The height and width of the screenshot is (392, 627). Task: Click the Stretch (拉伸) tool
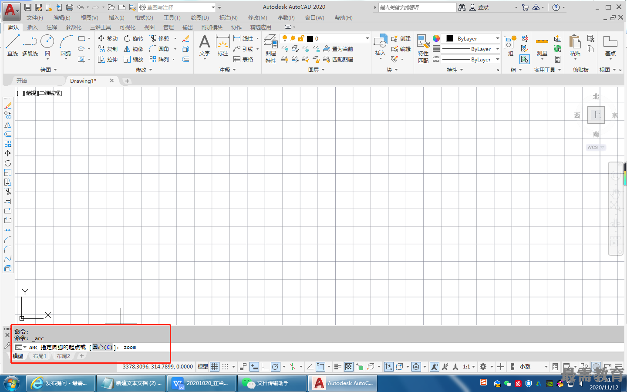click(108, 59)
